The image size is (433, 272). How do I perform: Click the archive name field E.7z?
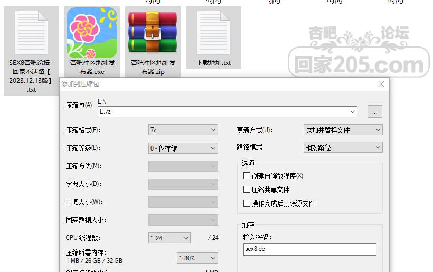pyautogui.click(x=227, y=111)
